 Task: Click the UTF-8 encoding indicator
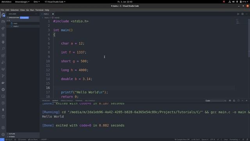coord(212,139)
